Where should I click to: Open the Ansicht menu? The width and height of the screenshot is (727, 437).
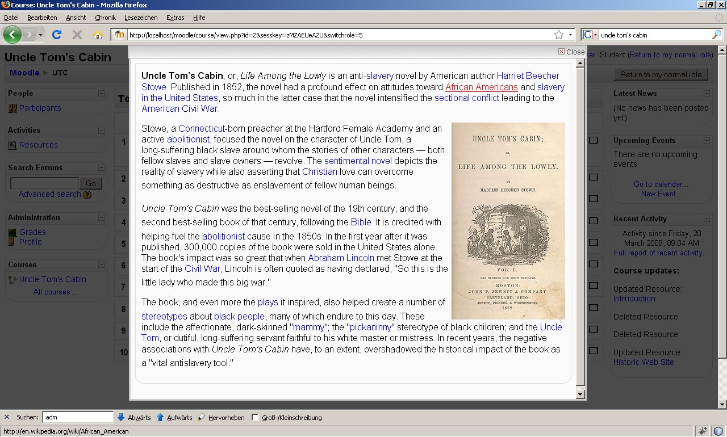[x=76, y=18]
